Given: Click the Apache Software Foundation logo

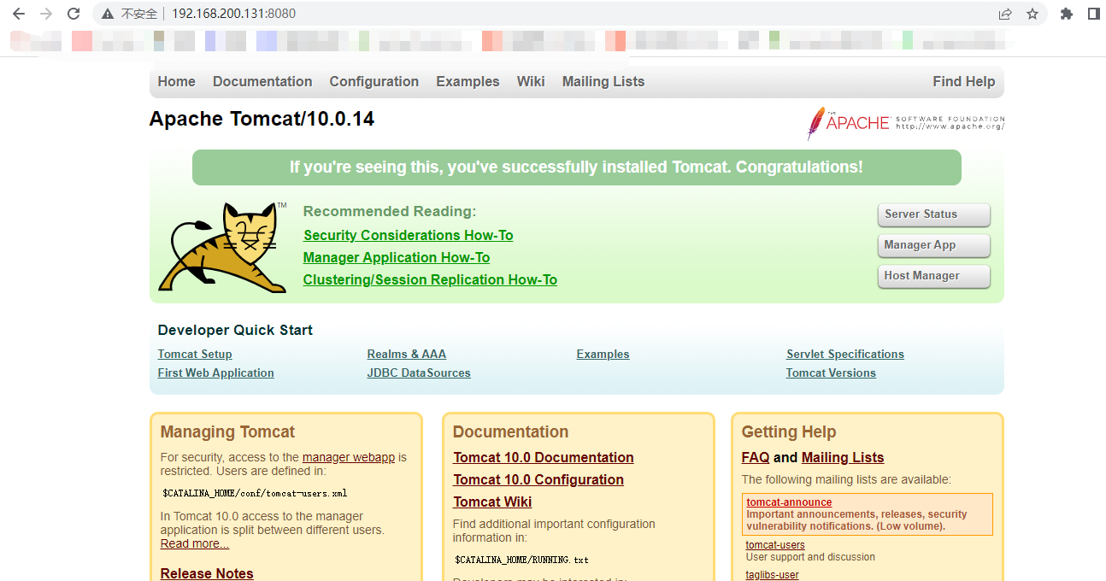Looking at the screenshot, I should [906, 123].
